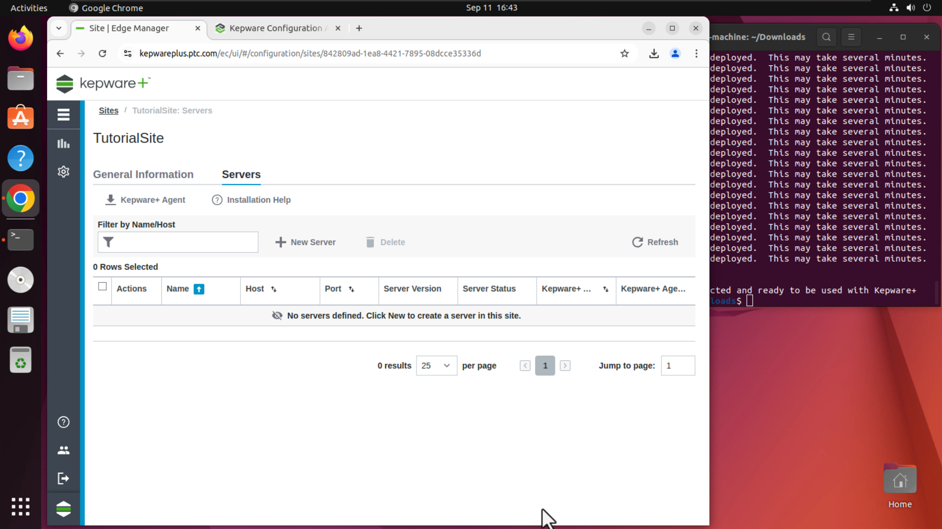This screenshot has height=529, width=942.
Task: Close the Kepware Configuration browser tab
Action: pos(338,28)
